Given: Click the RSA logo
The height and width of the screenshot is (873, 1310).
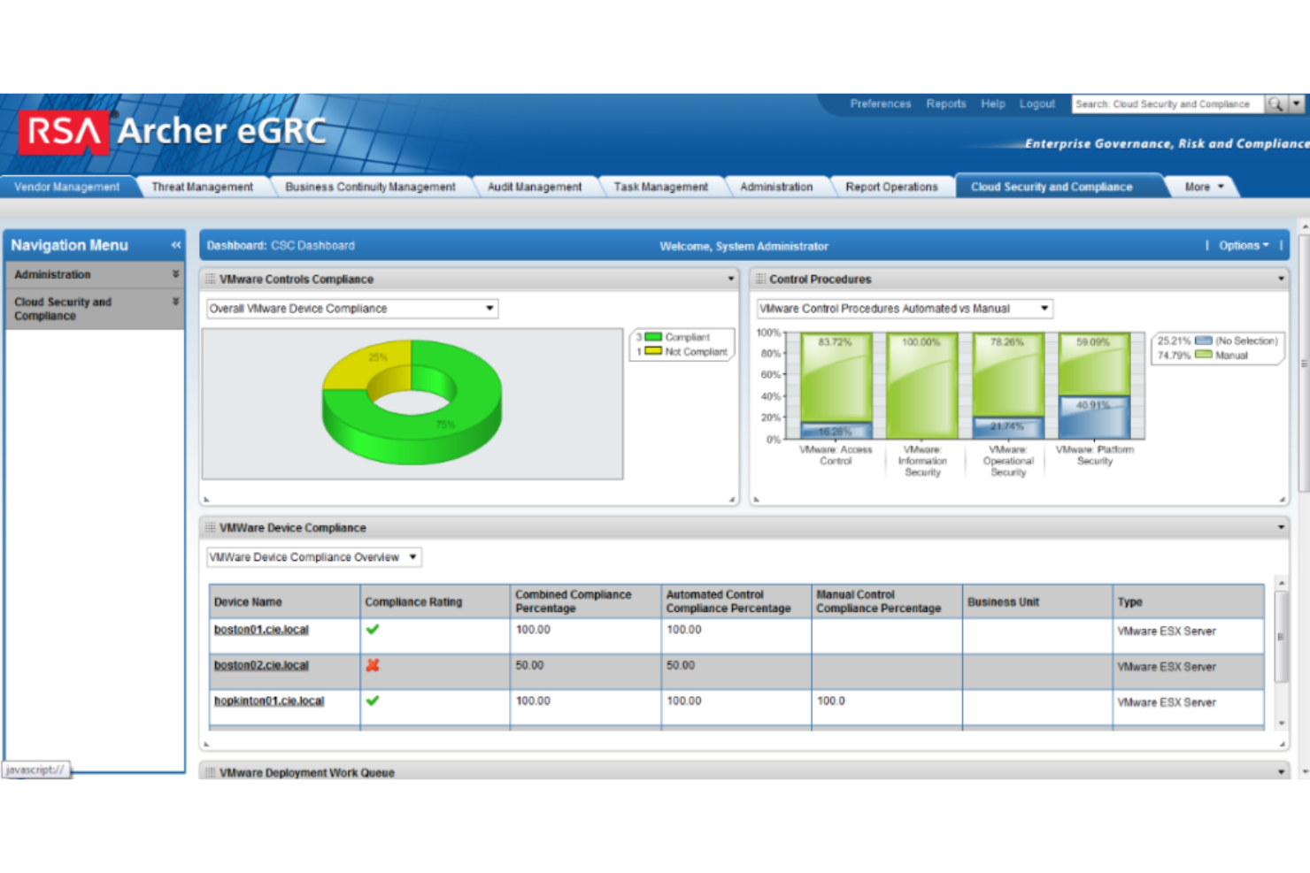Looking at the screenshot, I should (x=64, y=133).
